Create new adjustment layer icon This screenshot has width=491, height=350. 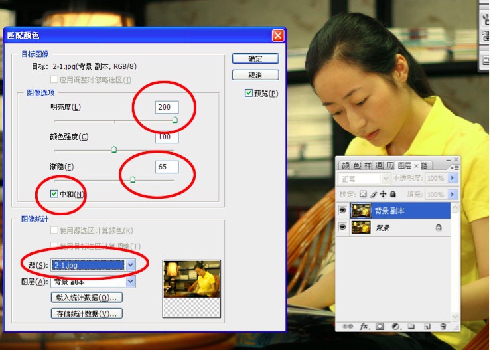(396, 327)
